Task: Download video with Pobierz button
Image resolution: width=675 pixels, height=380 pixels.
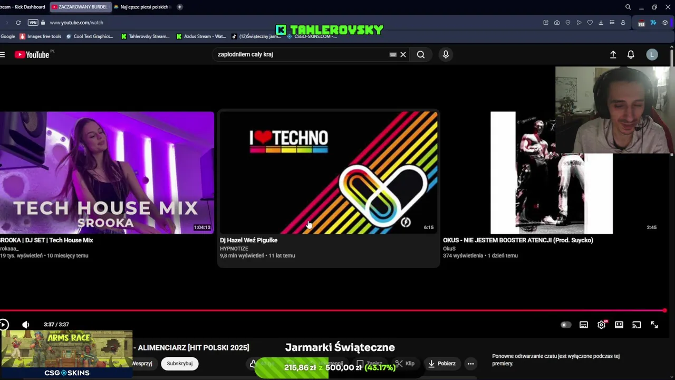Action: (442, 363)
